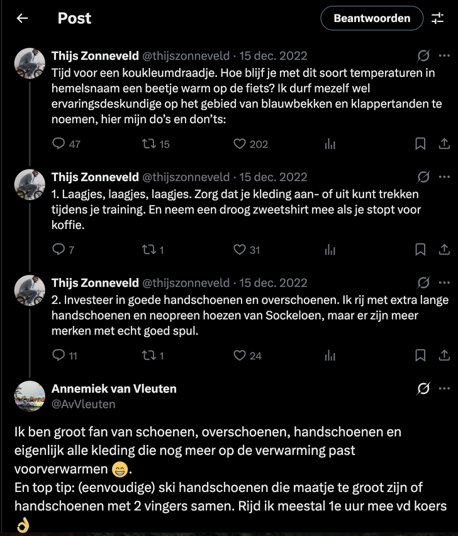Open more options for the second tweet
The image size is (458, 536).
coord(444,177)
